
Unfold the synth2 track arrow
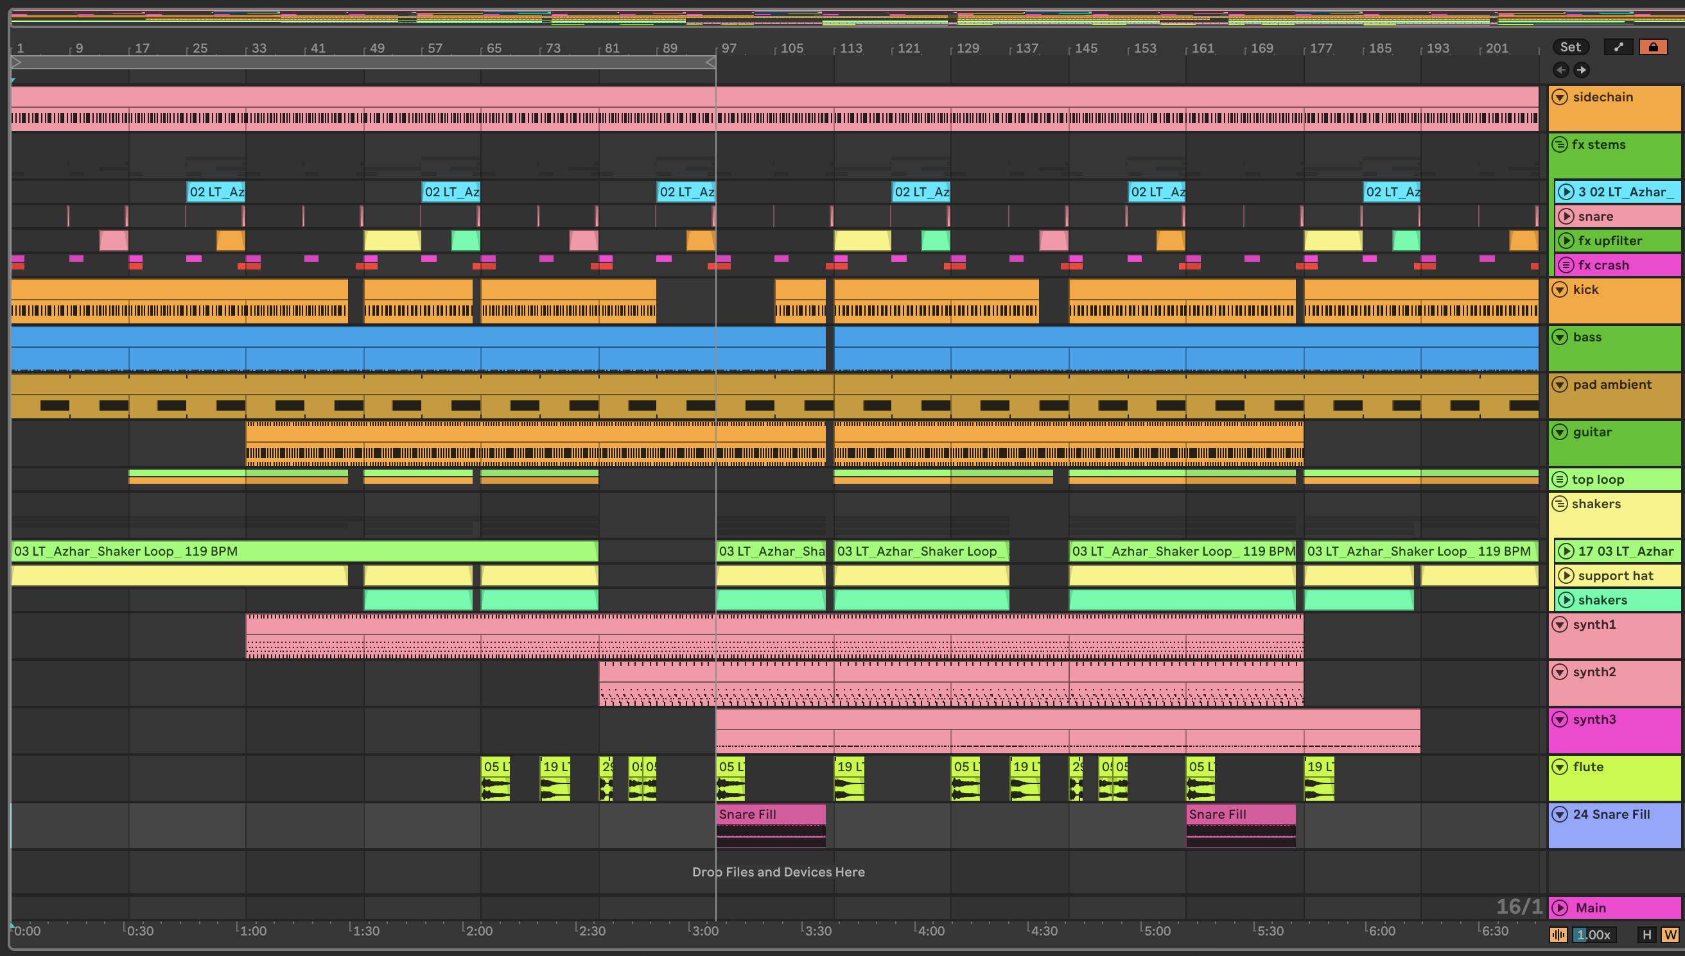(x=1560, y=672)
